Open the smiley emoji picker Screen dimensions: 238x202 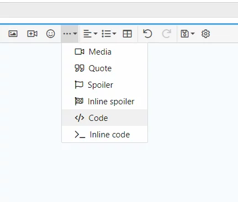(50, 34)
